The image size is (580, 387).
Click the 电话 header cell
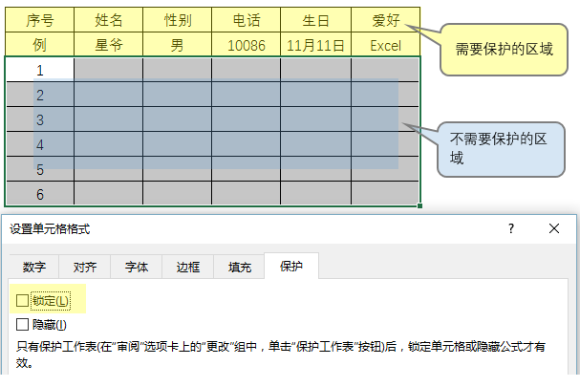246,20
